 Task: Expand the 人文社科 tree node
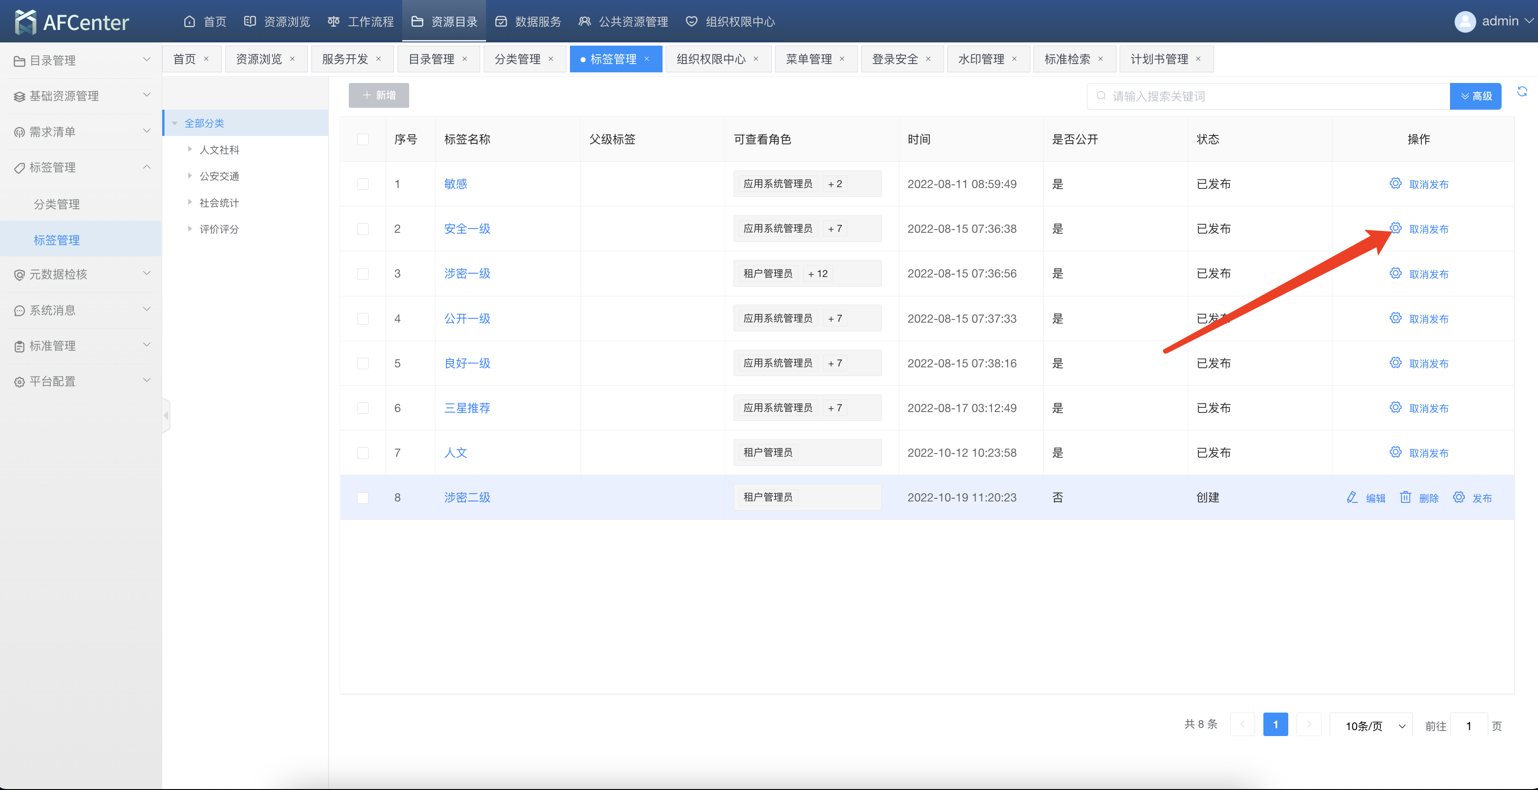coord(190,149)
